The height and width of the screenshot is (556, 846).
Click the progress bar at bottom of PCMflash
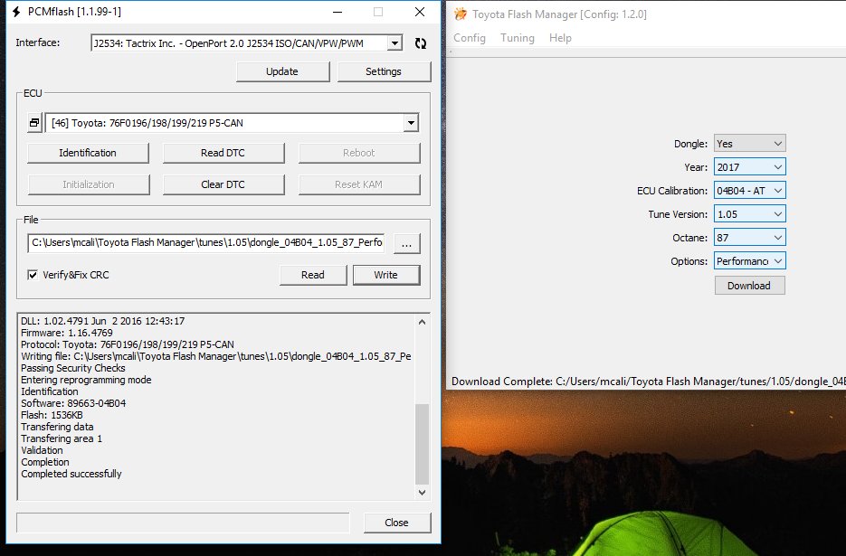(x=183, y=523)
